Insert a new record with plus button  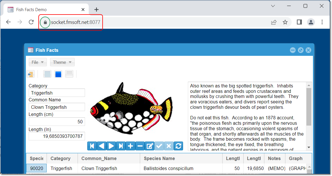click(130, 146)
